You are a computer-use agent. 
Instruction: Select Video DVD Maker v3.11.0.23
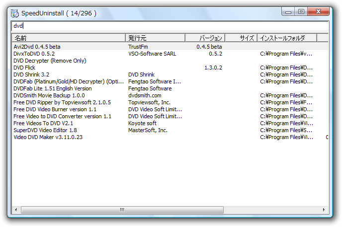point(48,138)
